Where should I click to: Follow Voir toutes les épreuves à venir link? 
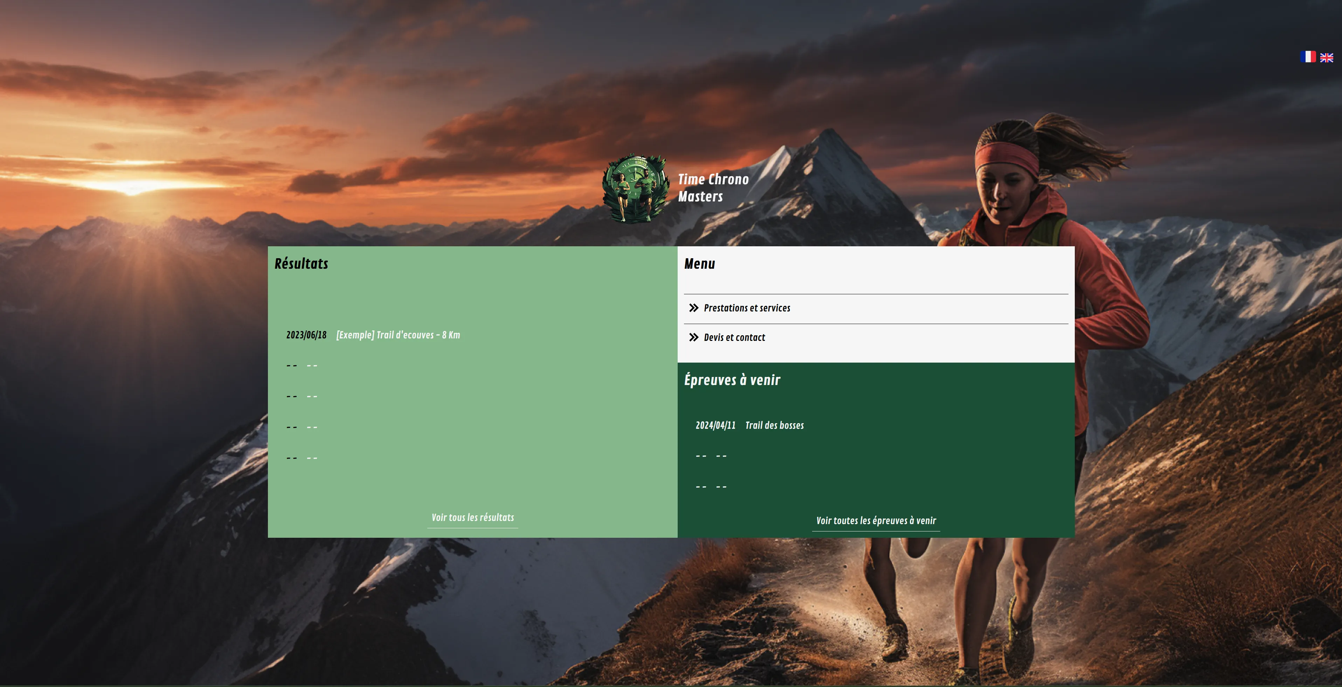point(876,521)
